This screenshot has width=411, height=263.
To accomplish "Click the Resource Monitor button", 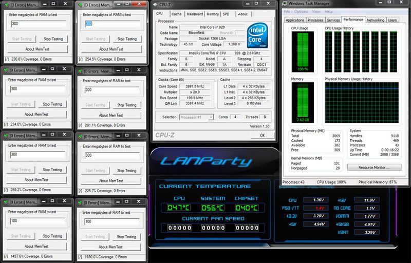I will tap(374, 167).
